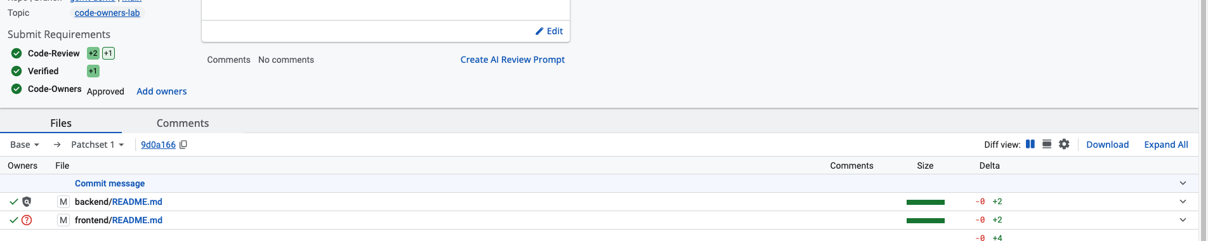The width and height of the screenshot is (1208, 241).
Task: Open frontend/README.md file
Action: pyautogui.click(x=119, y=220)
